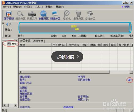Click the DiskGenius title bar app icon
134x112 pixels.
3,3
